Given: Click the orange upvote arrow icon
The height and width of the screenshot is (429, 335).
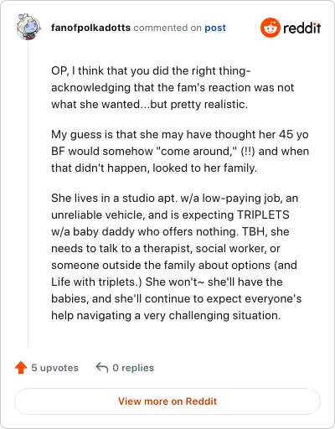Looking at the screenshot, I should point(21,368).
